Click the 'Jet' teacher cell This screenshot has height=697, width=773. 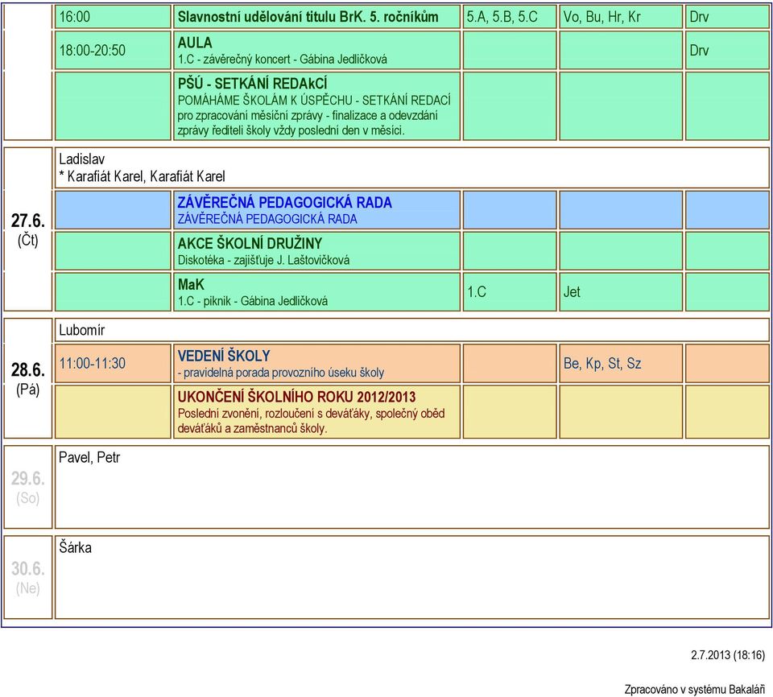tap(621, 292)
